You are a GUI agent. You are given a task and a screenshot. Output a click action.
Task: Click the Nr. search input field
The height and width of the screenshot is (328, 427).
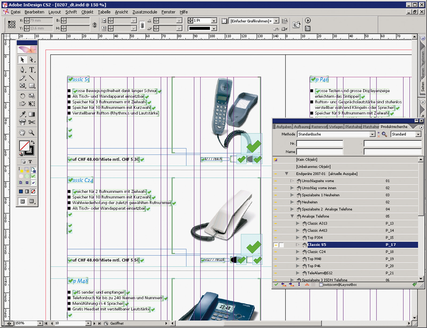pos(319,144)
